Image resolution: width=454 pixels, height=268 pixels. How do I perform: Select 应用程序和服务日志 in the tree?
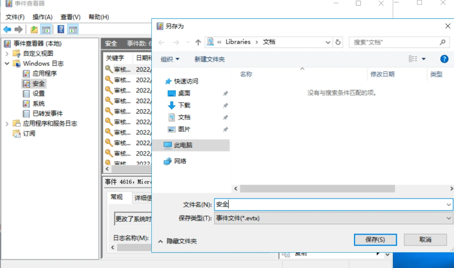click(x=50, y=124)
